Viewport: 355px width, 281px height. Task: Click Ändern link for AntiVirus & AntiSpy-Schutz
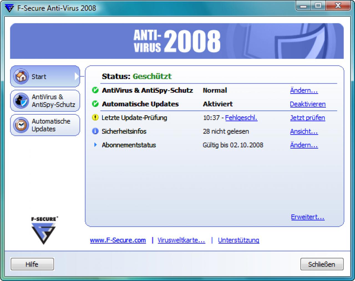pos(304,91)
